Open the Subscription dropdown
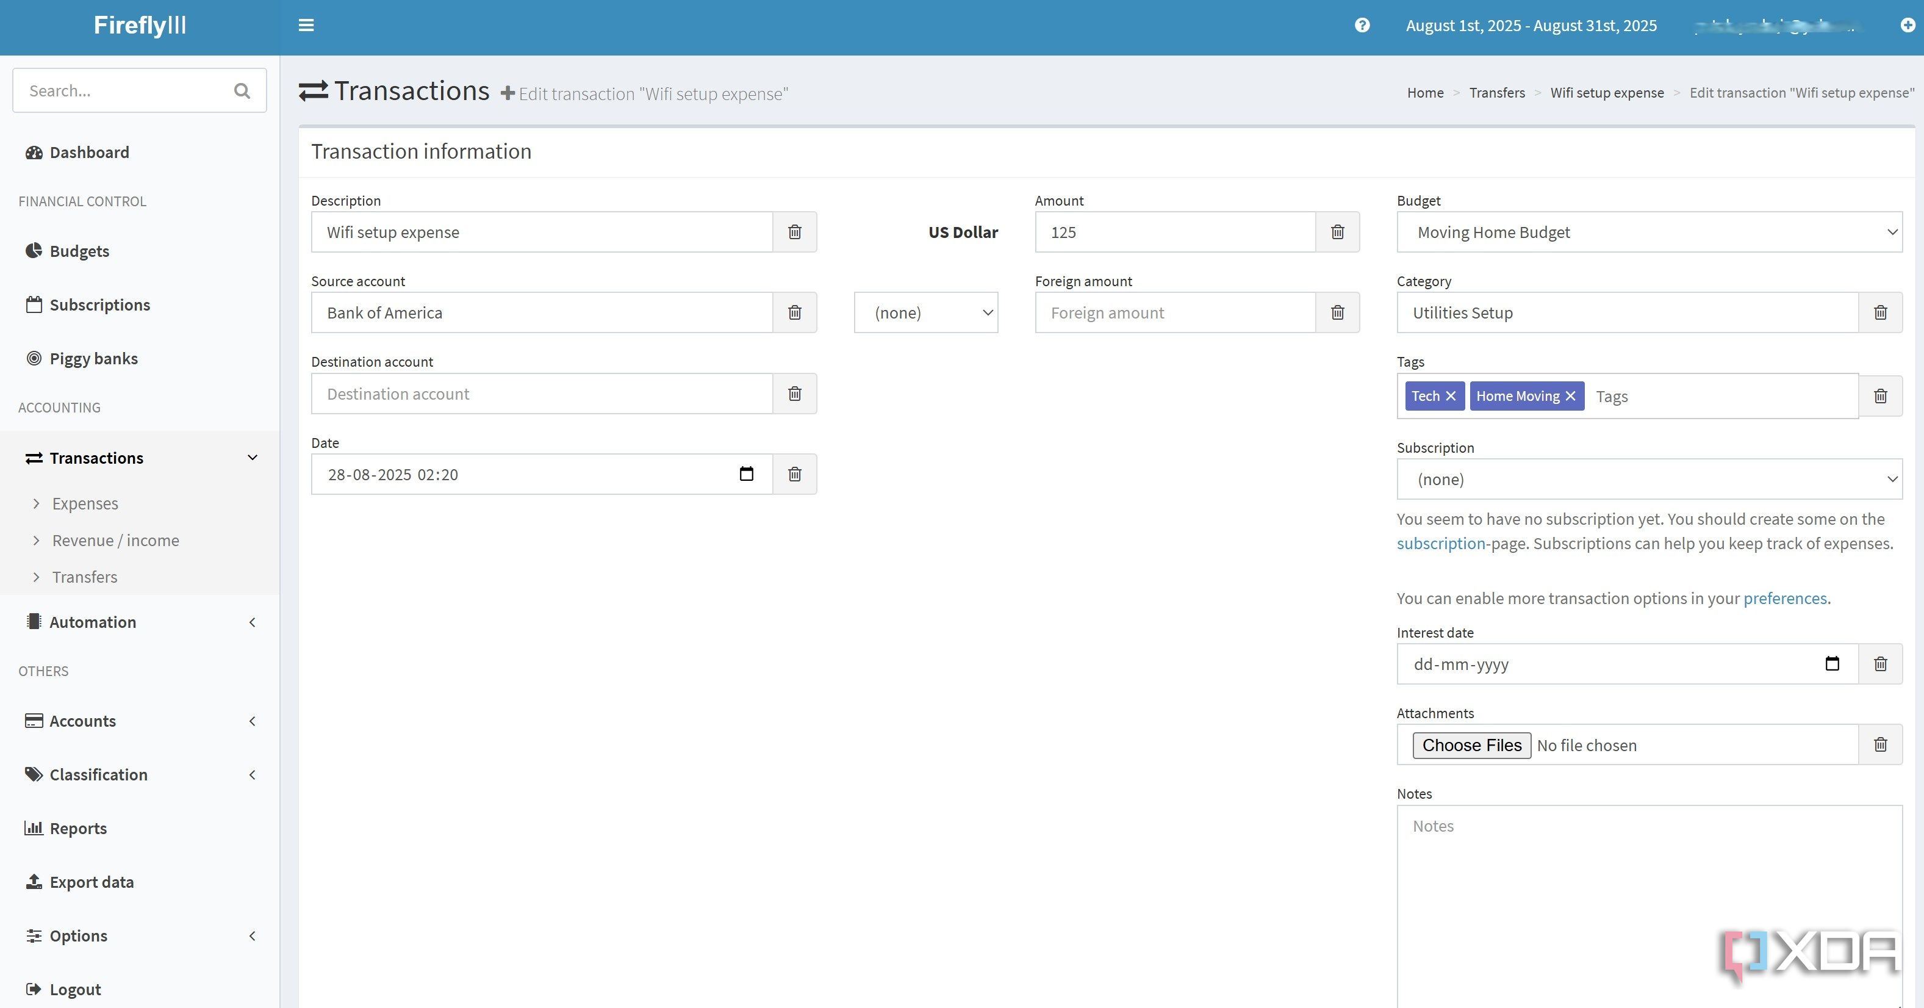 click(x=1649, y=479)
